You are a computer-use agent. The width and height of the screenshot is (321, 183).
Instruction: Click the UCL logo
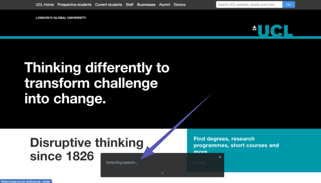pyautogui.click(x=272, y=31)
